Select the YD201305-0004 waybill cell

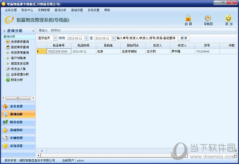pos(59,51)
